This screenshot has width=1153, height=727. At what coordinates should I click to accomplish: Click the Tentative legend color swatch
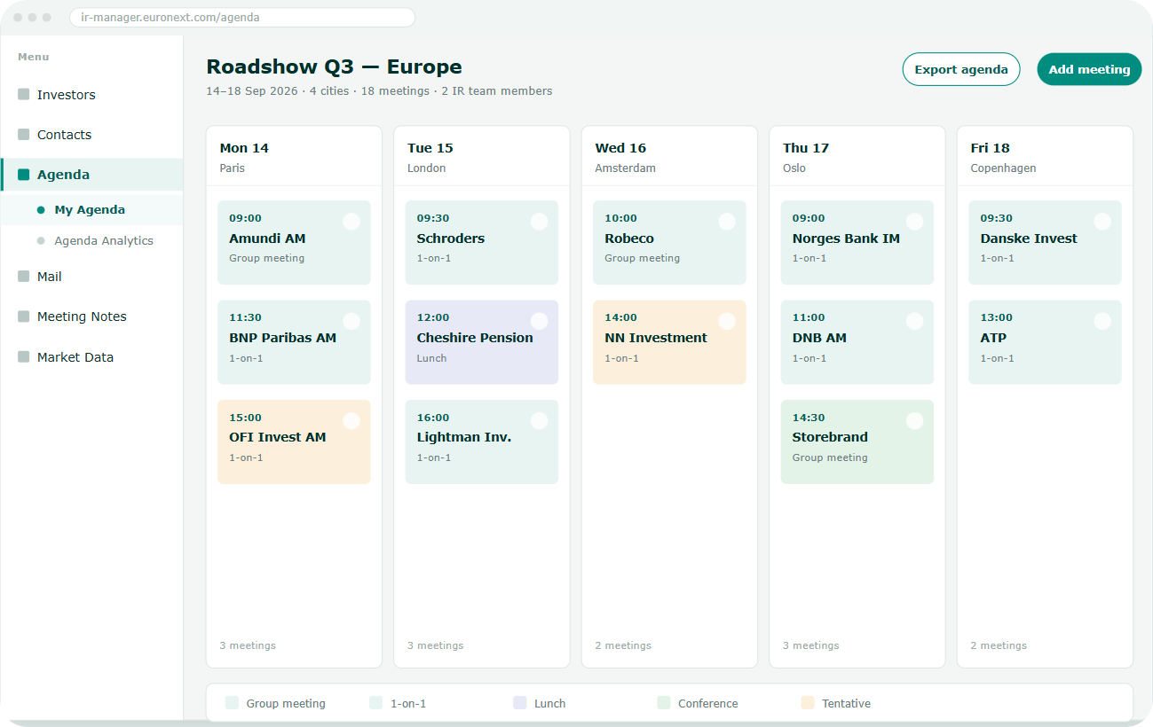808,703
